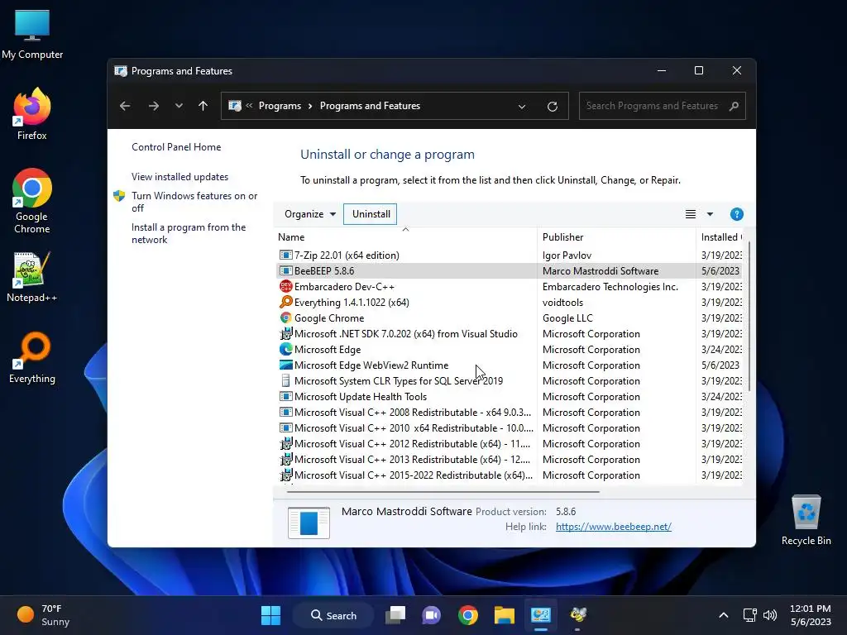Sort list by the Publisher column
The width and height of the screenshot is (847, 635).
pyautogui.click(x=616, y=237)
